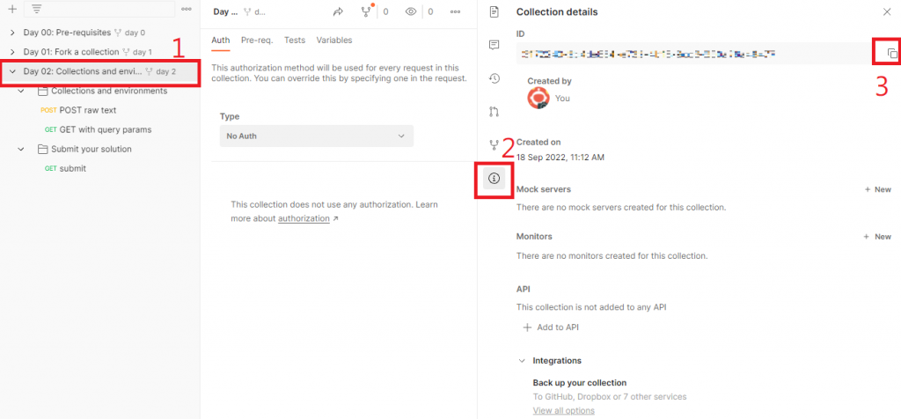Switch to the Auth tab
The width and height of the screenshot is (901, 419).
click(x=221, y=40)
